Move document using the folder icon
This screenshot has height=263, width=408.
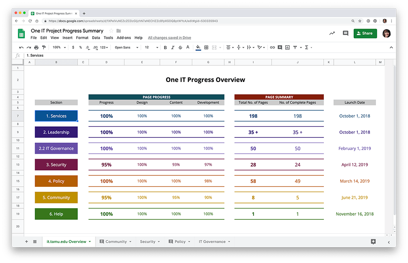tap(119, 31)
